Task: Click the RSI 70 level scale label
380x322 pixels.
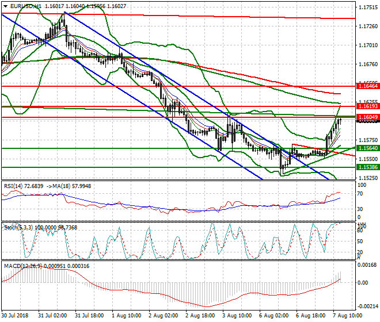Action: click(x=360, y=194)
